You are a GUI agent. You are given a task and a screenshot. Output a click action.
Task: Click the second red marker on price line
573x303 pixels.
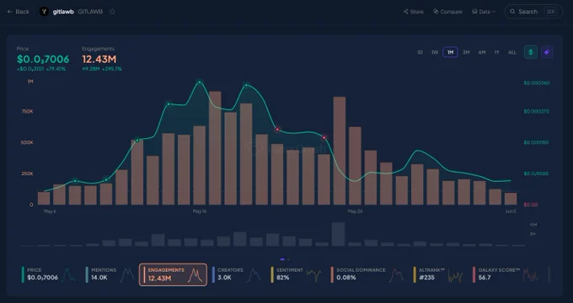(x=324, y=138)
